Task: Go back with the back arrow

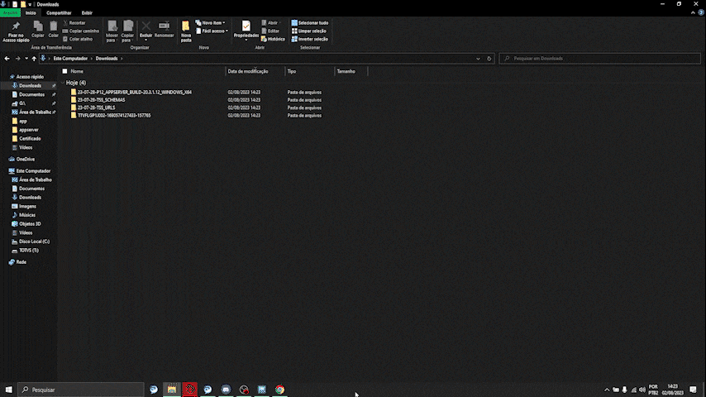Action: [7, 58]
